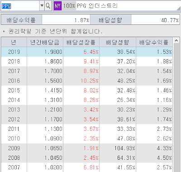Click the 1.8600 annual dividend cell

coord(45,62)
